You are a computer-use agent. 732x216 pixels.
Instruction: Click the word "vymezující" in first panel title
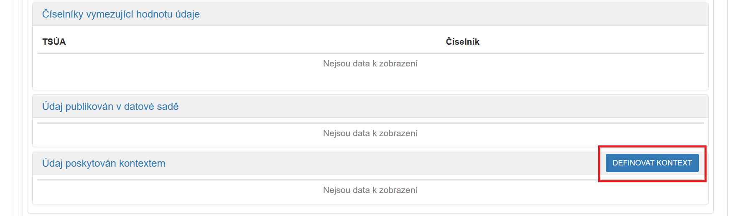110,14
